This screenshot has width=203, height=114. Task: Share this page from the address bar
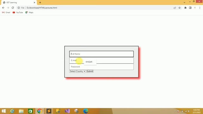[175, 8]
